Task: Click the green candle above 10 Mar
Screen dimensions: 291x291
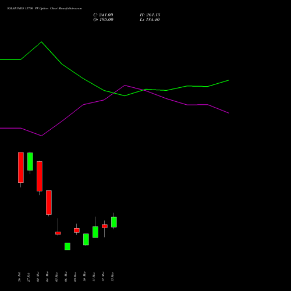Action: pos(86,239)
